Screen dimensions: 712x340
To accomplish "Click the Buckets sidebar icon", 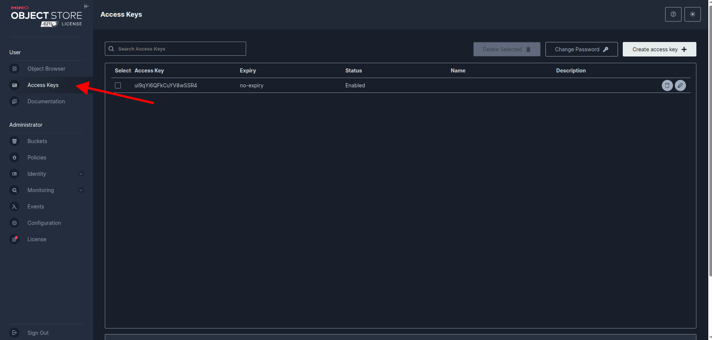I will 15,141.
